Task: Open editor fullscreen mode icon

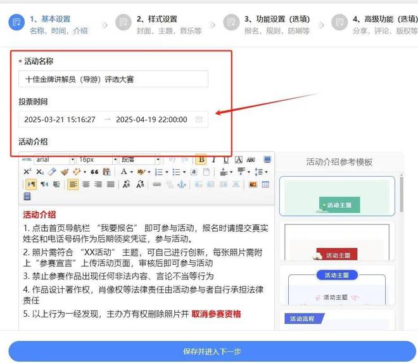Action: point(267,160)
